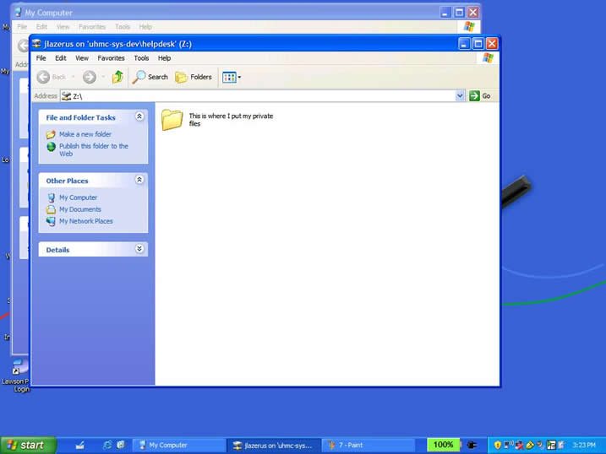Image resolution: width=606 pixels, height=454 pixels.
Task: Open the Tools menu
Action: pyautogui.click(x=141, y=58)
